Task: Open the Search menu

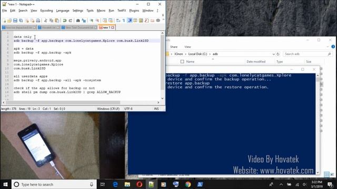Action: (x=23, y=10)
